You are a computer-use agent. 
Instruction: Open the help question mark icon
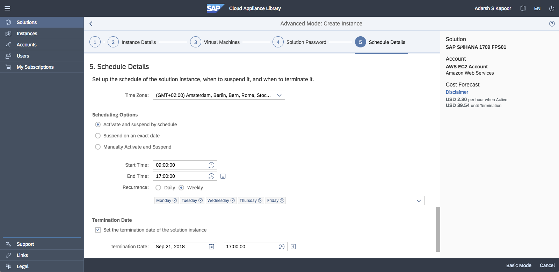pos(552,24)
